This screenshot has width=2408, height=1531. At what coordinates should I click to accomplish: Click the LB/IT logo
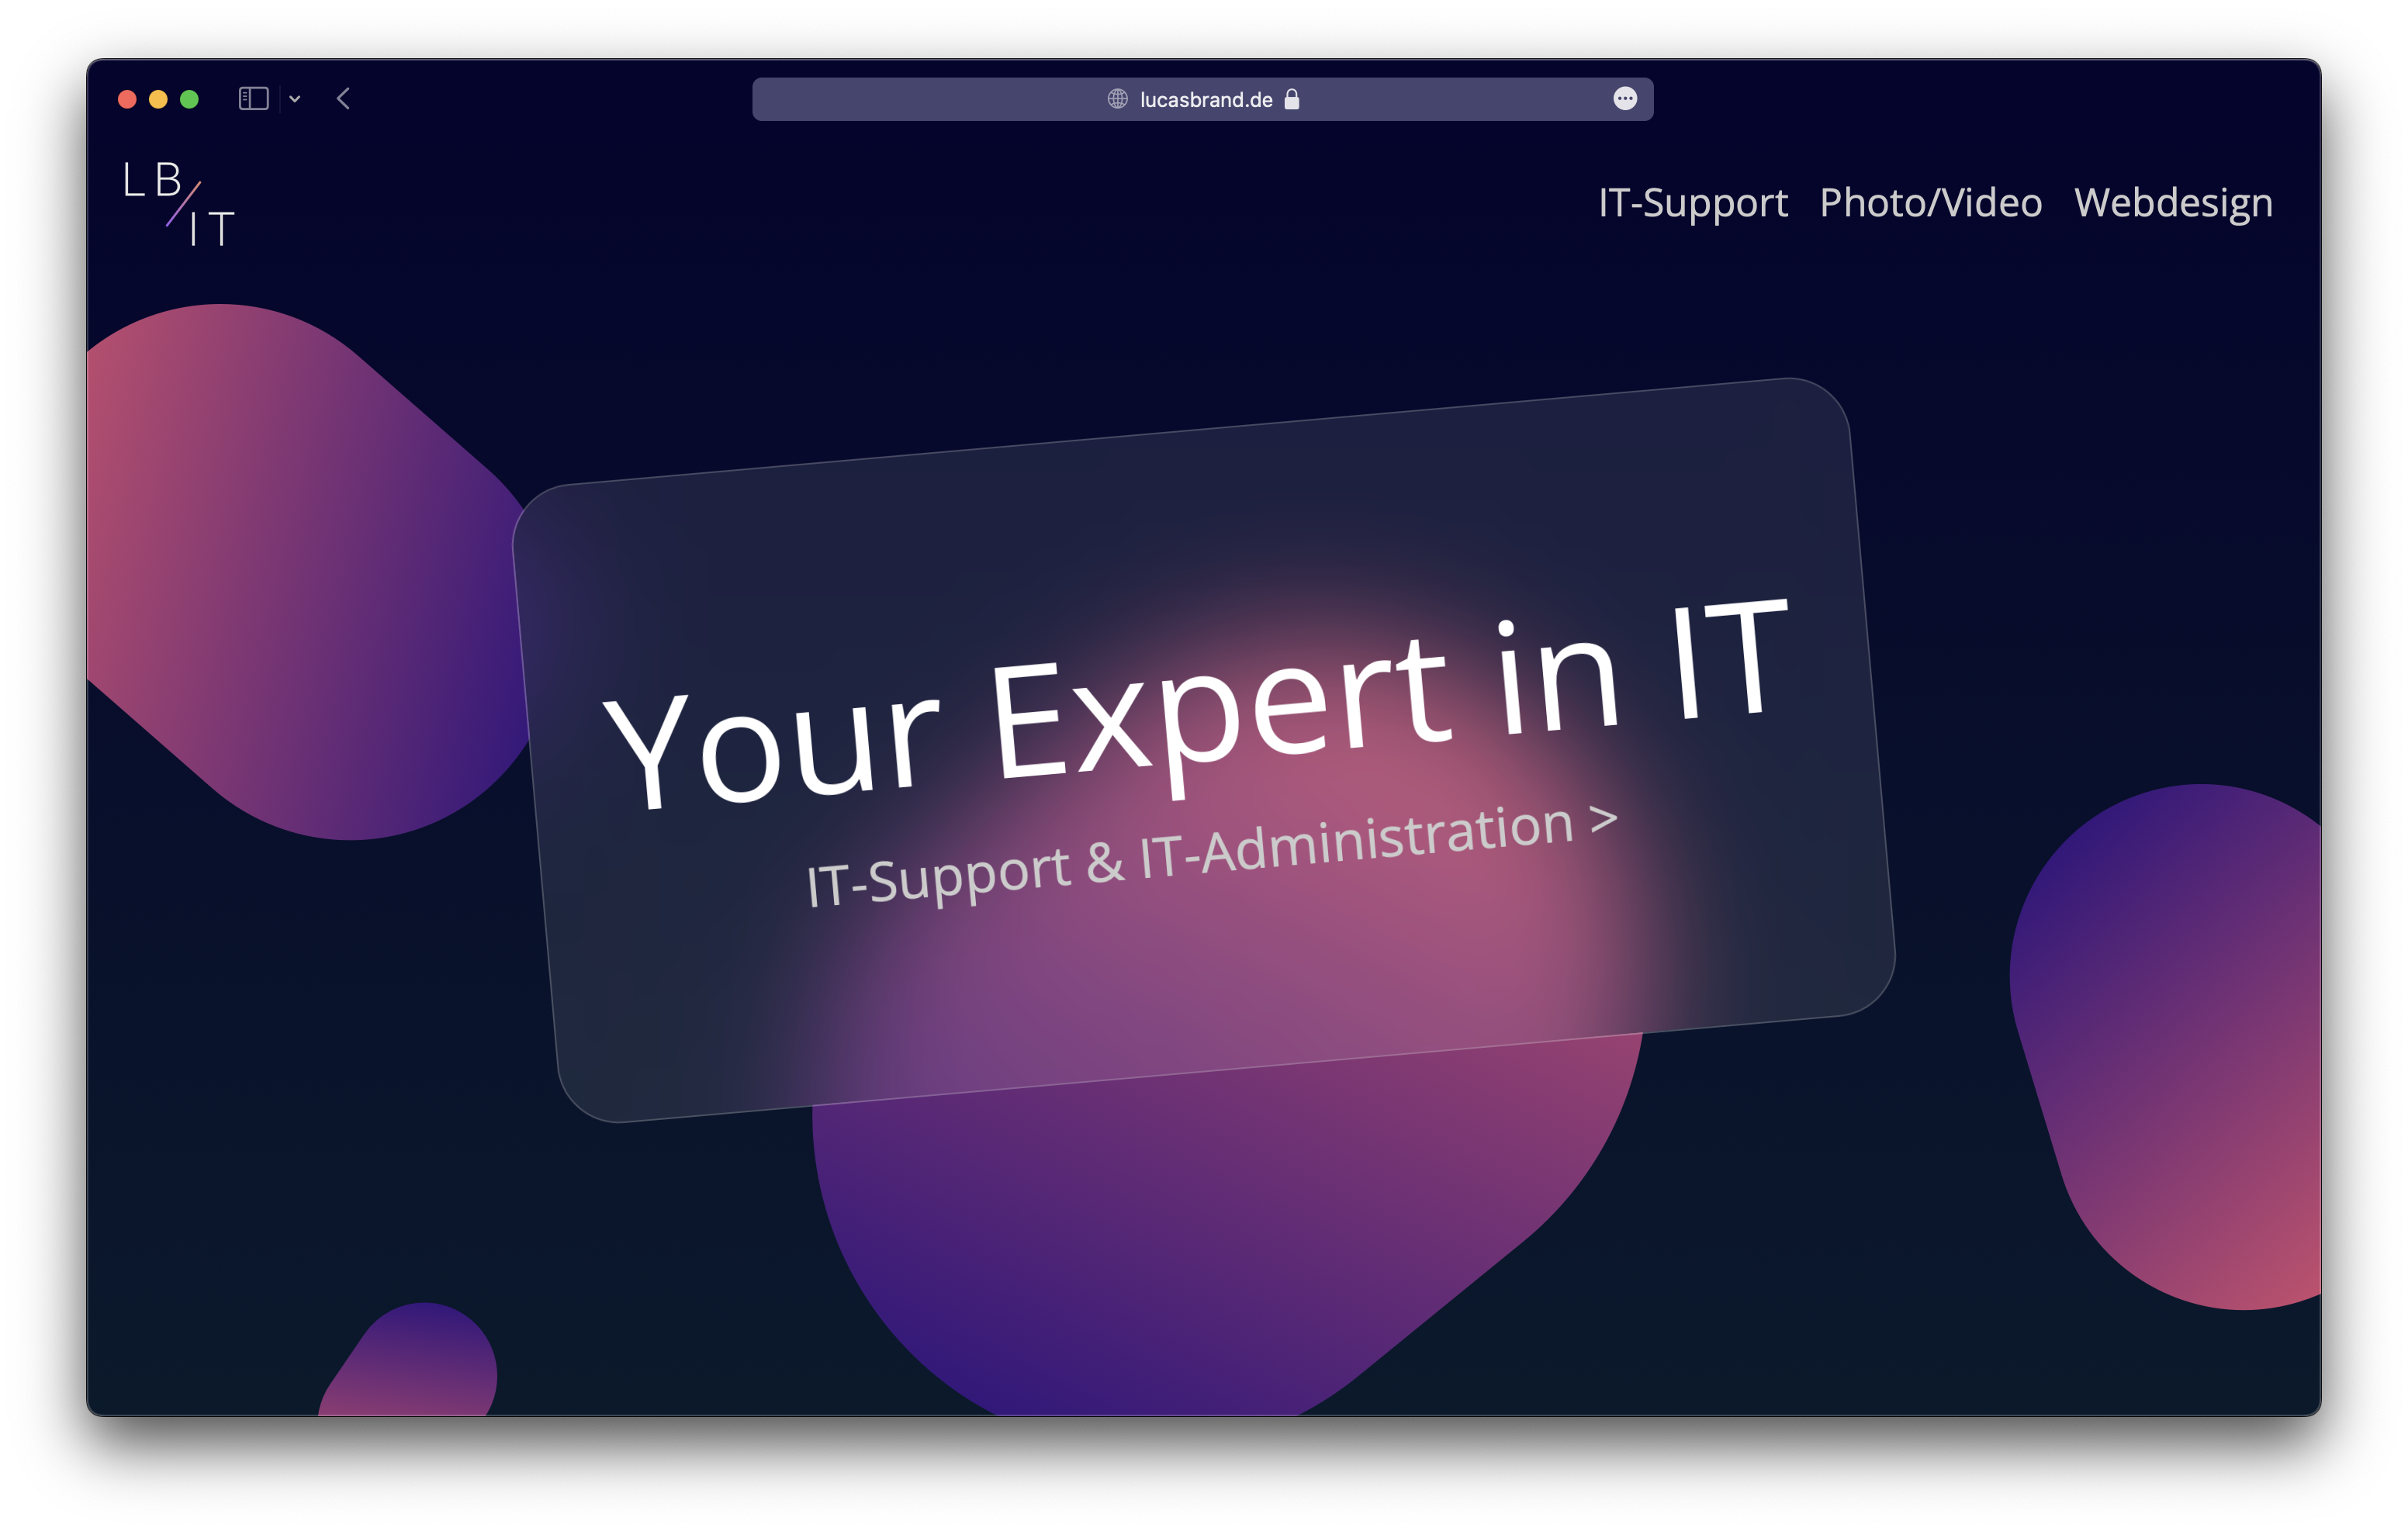[179, 204]
